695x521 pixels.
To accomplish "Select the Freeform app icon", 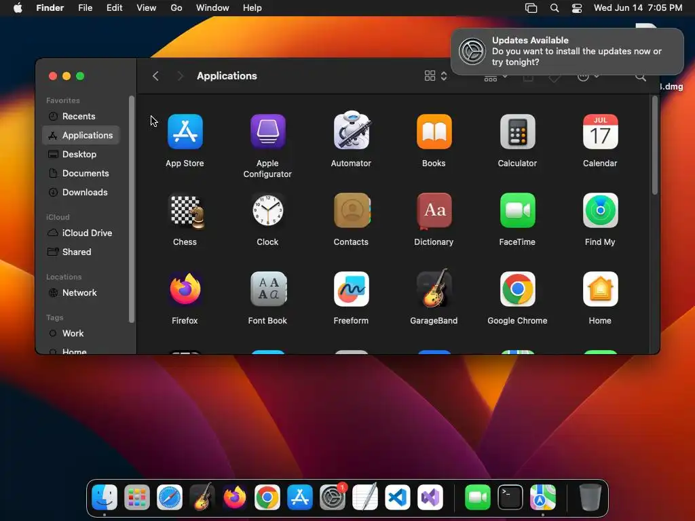I will coord(351,289).
